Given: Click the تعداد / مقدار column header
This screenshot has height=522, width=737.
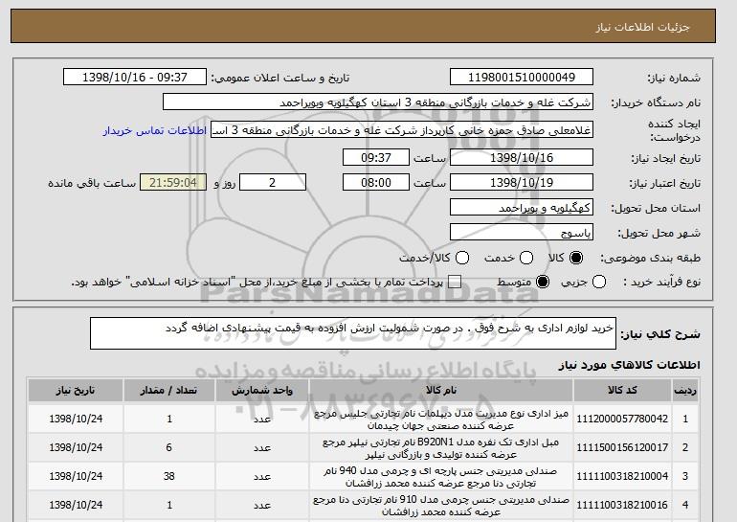Looking at the screenshot, I should [169, 390].
